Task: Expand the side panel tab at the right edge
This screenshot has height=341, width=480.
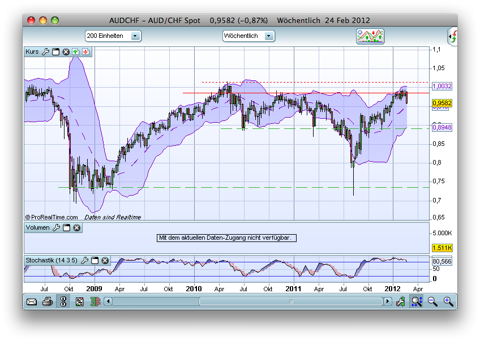Action: coord(453,36)
